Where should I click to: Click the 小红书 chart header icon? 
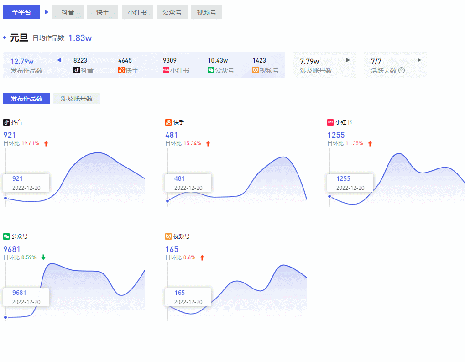coord(330,122)
